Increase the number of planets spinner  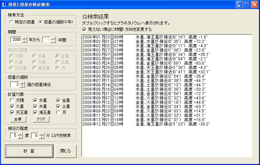pyautogui.click(x=22, y=82)
